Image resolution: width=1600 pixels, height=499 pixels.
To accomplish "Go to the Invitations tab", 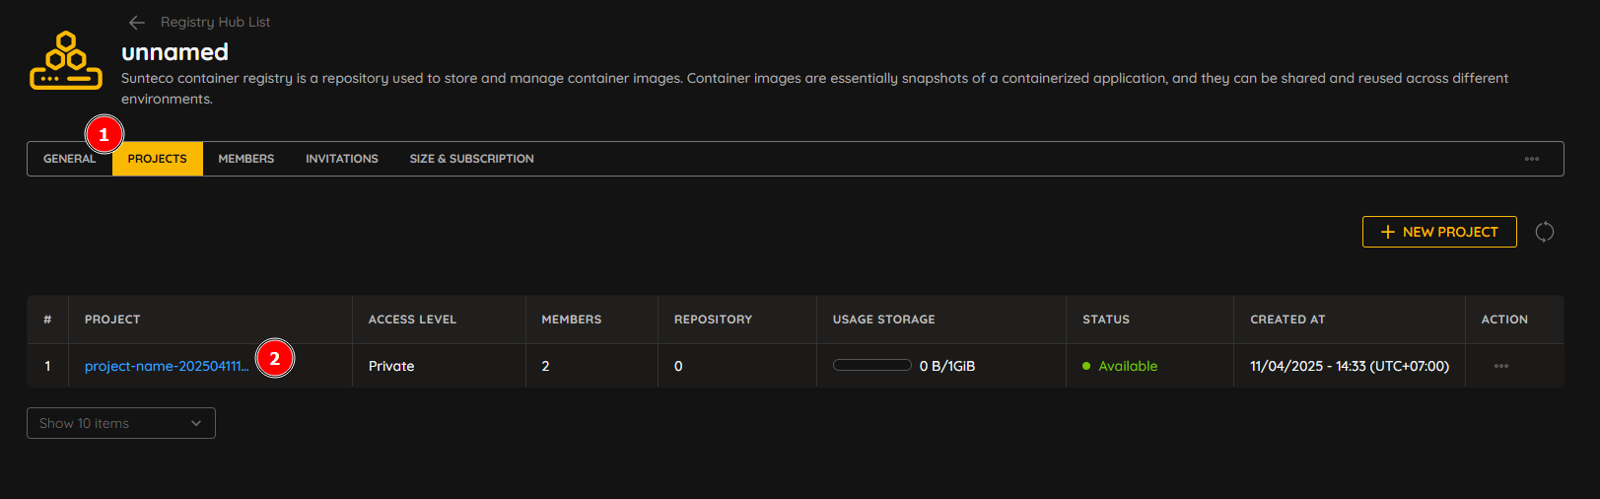I will [342, 159].
